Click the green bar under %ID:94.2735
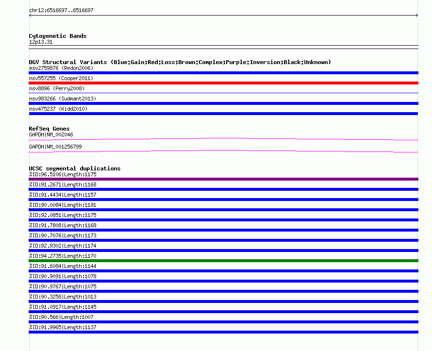 tap(223, 261)
